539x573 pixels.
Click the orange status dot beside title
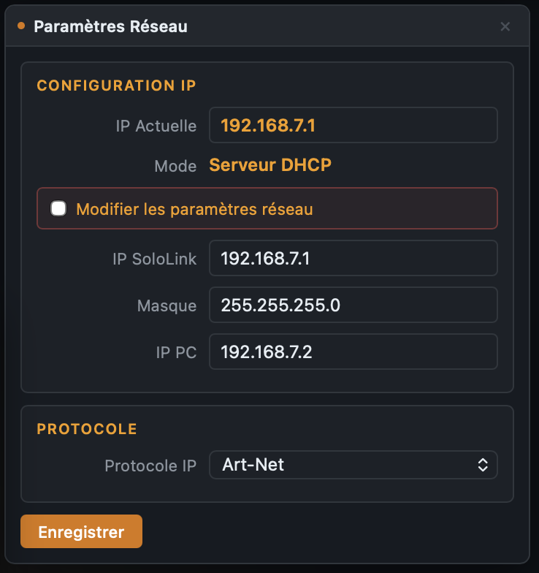pyautogui.click(x=21, y=26)
